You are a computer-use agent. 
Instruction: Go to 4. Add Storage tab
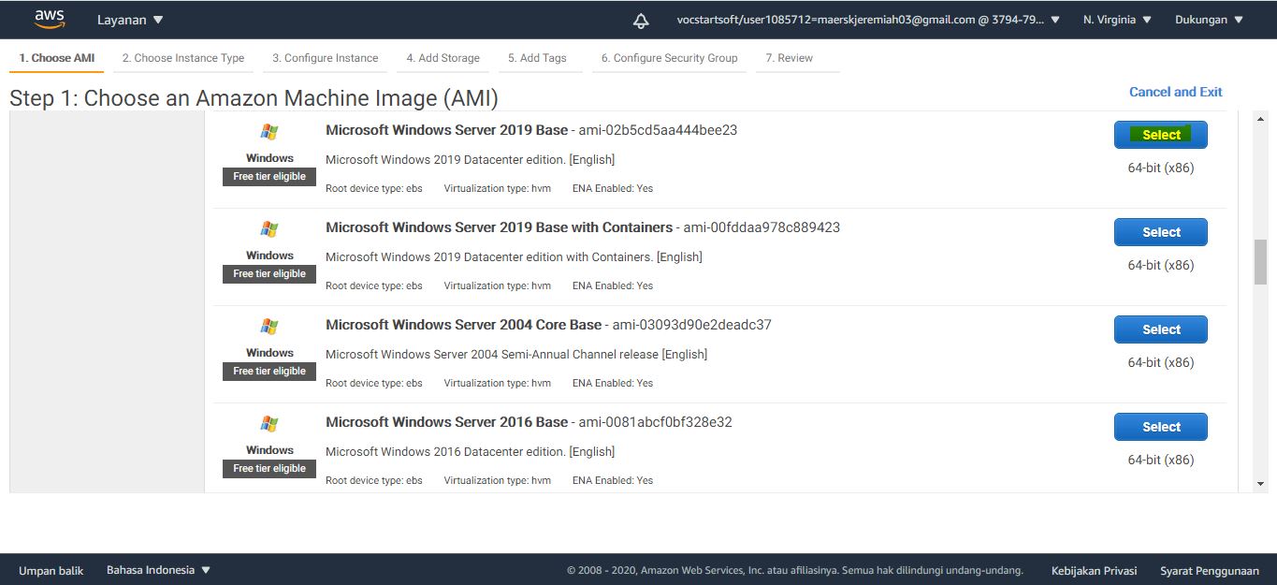pyautogui.click(x=443, y=58)
